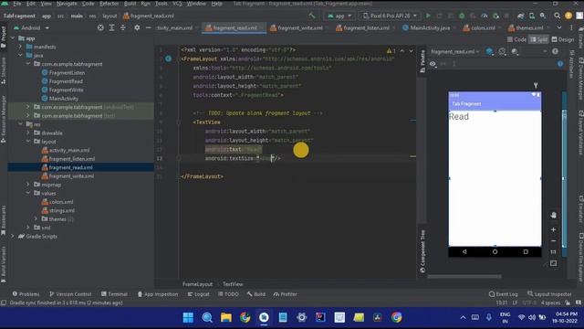Click the Windows Start button
Screen dimensions: 584x329
tap(188, 317)
